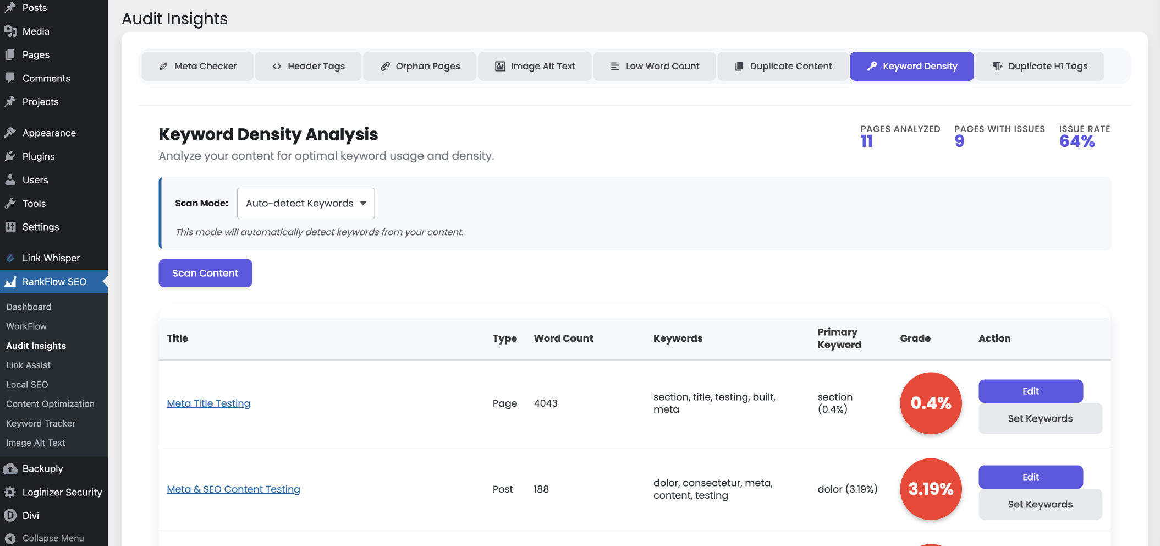Click the 'dolor (3.19%)' primary keyword cell
Screen dimensions: 1160x546
(x=848, y=489)
